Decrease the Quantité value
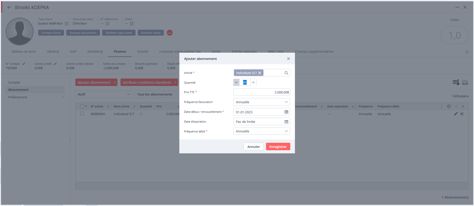The height and width of the screenshot is (206, 474). point(236,82)
